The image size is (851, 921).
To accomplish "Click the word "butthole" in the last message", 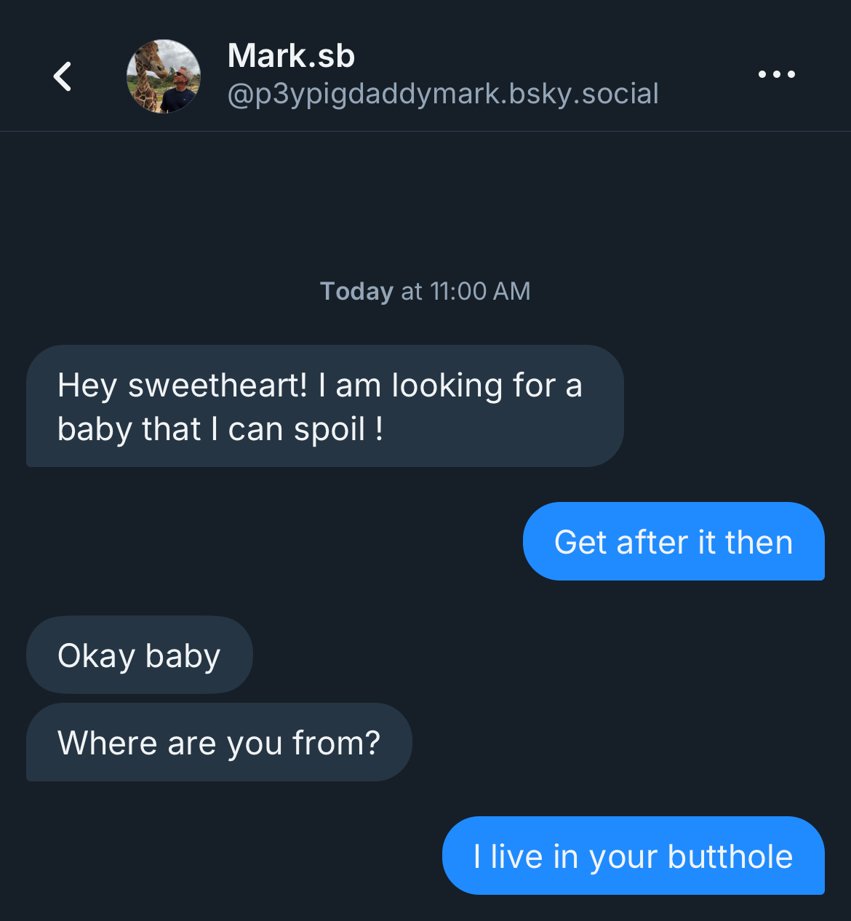I will pos(730,856).
